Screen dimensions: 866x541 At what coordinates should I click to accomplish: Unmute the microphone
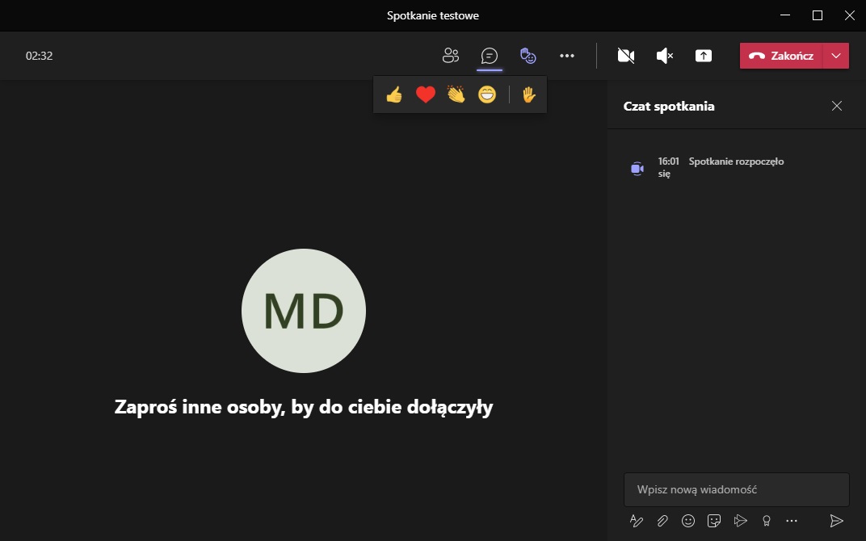tap(664, 56)
